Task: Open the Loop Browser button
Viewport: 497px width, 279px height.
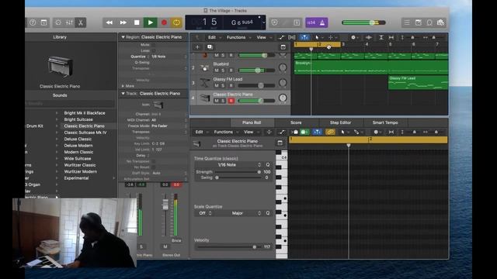Action: click(429, 22)
